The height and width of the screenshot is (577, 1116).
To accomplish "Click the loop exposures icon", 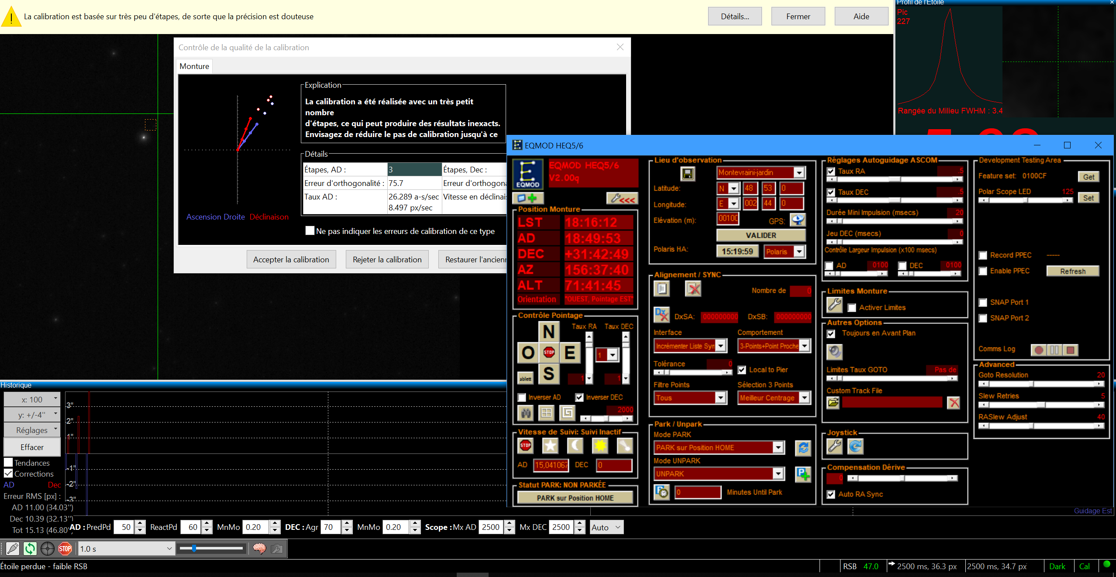I will pos(30,549).
